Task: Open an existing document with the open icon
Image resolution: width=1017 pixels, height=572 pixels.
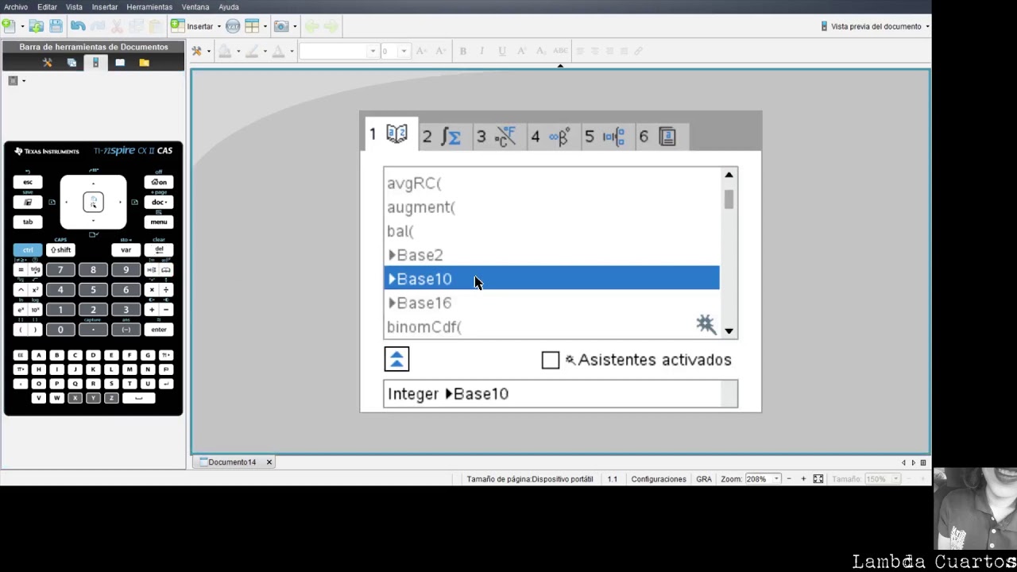Action: pos(37,26)
